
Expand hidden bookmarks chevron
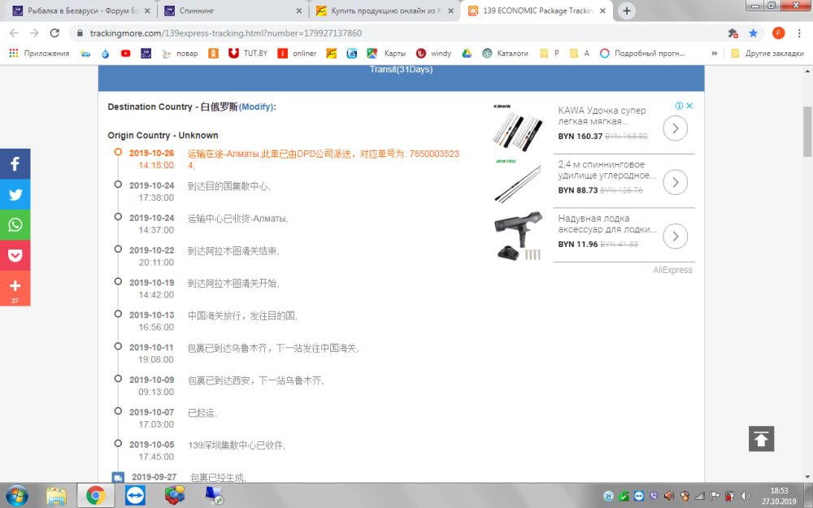pyautogui.click(x=714, y=54)
